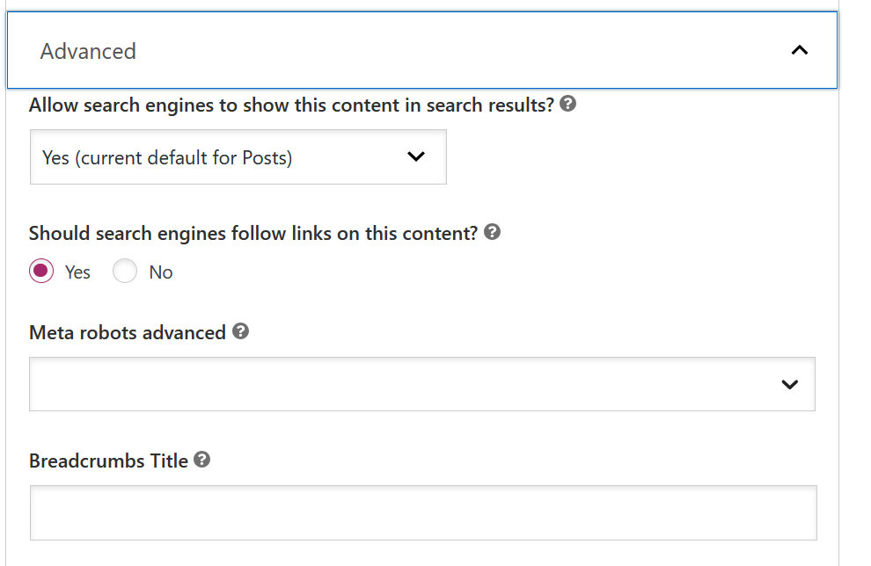Select the Yes radio button for following links
Viewport: 871px width, 566px height.
coord(40,272)
